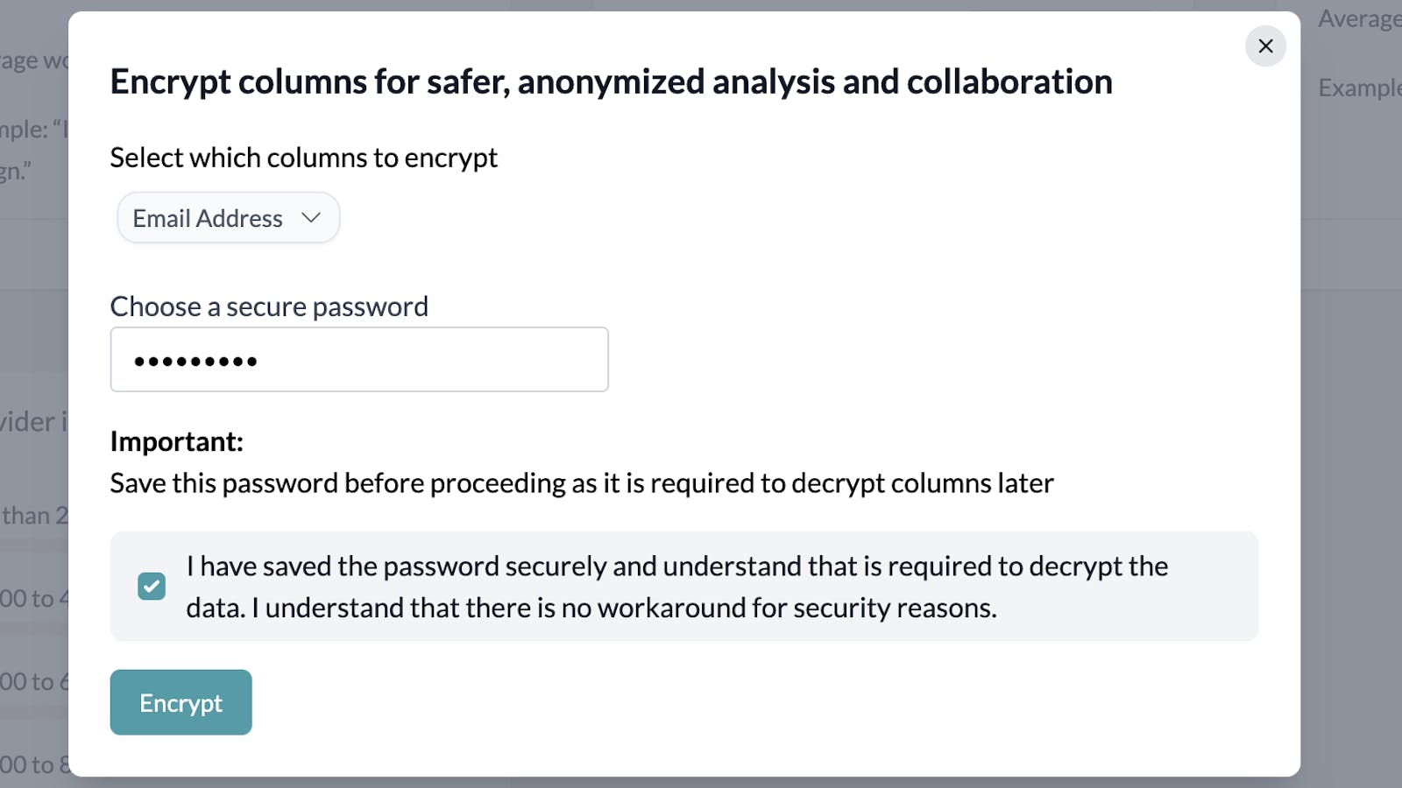Click the Encrypt button's label text
Image resolution: width=1402 pixels, height=788 pixels.
[x=181, y=701]
